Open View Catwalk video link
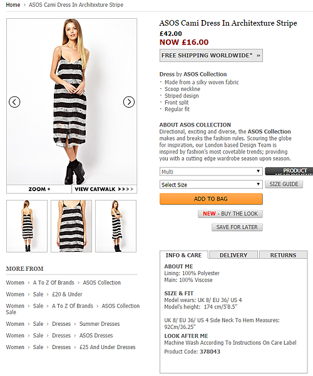 (104, 189)
